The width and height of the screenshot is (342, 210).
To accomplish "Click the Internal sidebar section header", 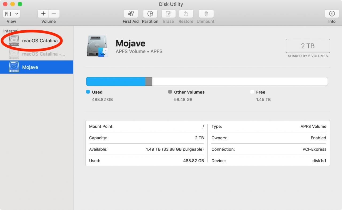I will point(11,31).
